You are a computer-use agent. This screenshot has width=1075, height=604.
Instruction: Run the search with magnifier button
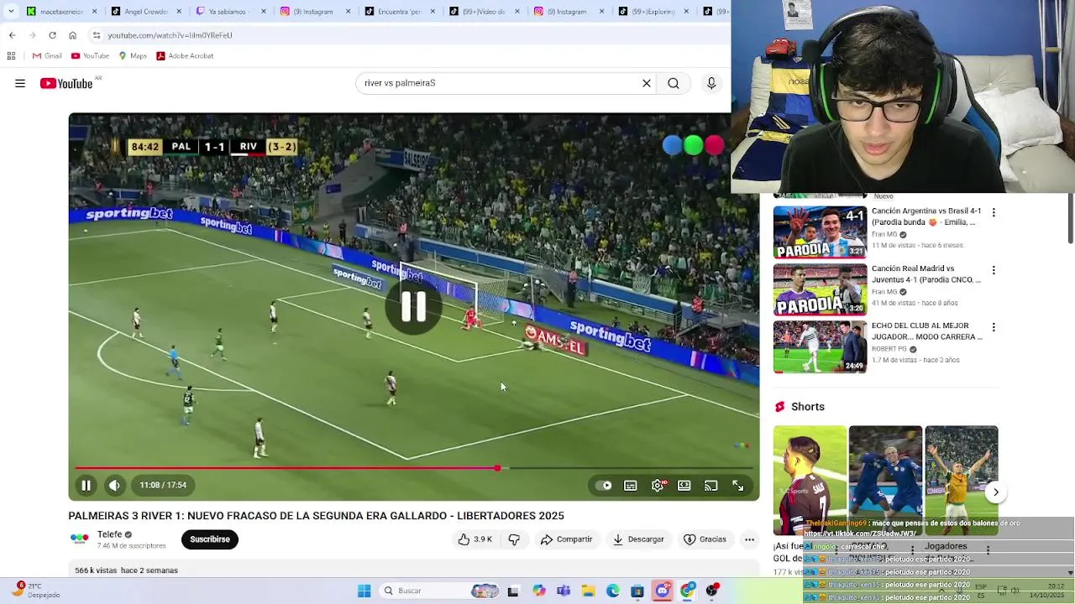pyautogui.click(x=674, y=83)
